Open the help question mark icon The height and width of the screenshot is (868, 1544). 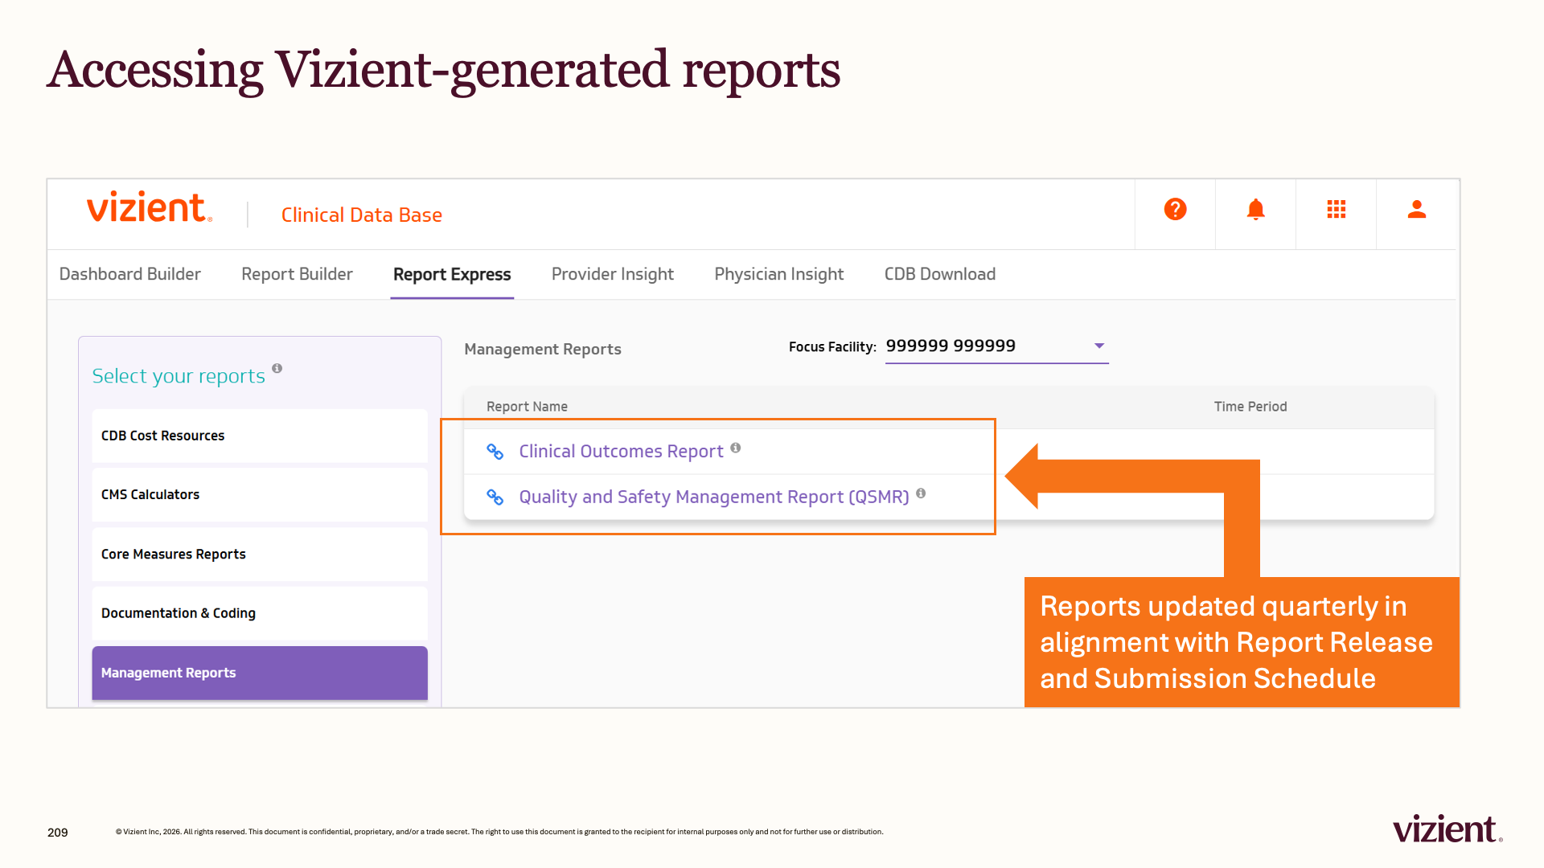1175,210
